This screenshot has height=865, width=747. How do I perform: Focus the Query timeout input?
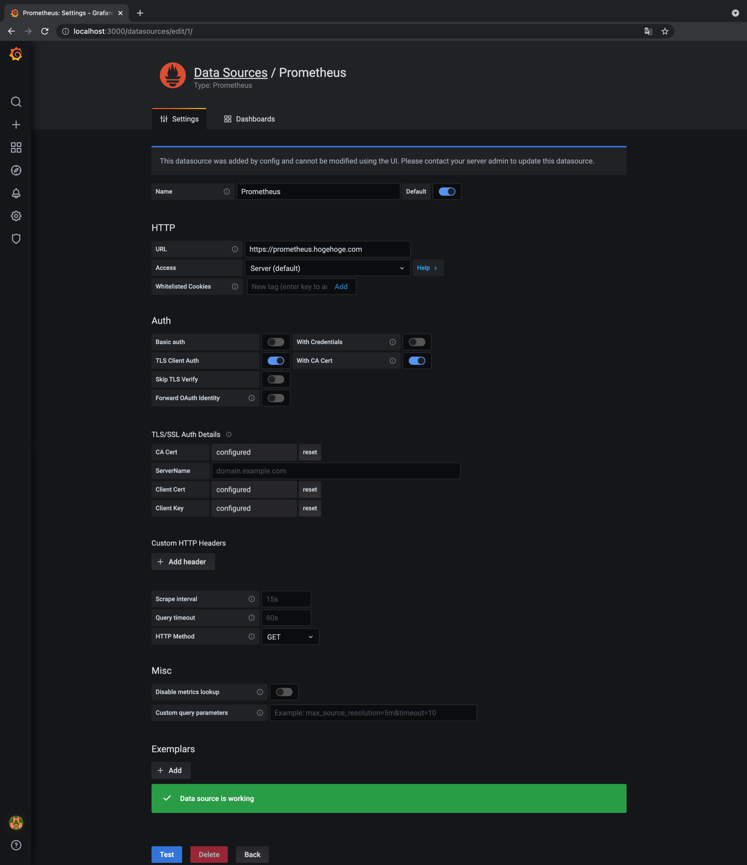pos(286,618)
